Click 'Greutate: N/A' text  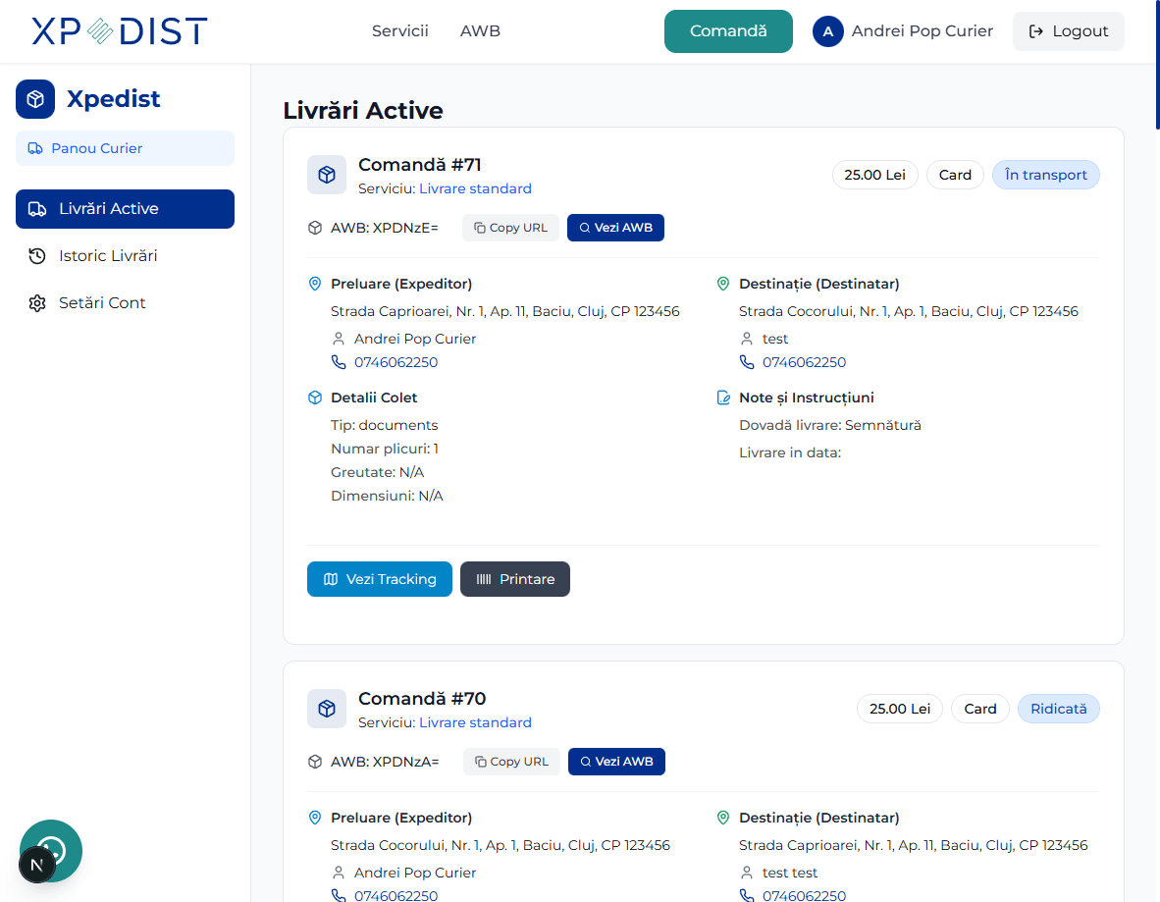pyautogui.click(x=377, y=473)
